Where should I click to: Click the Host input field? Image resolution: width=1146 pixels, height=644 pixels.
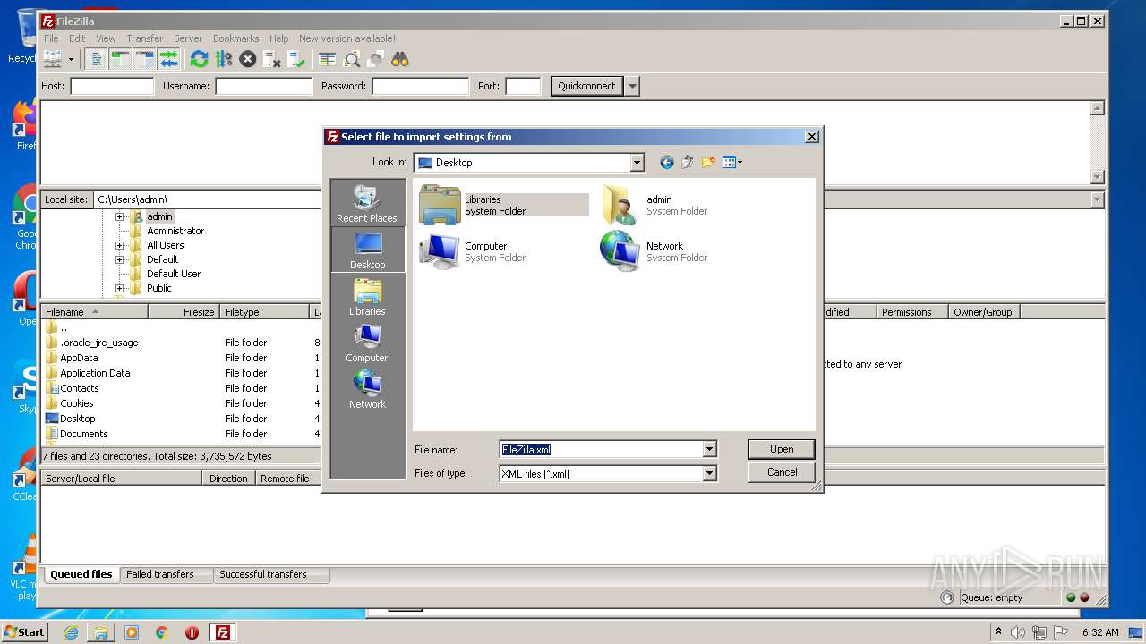(x=112, y=86)
